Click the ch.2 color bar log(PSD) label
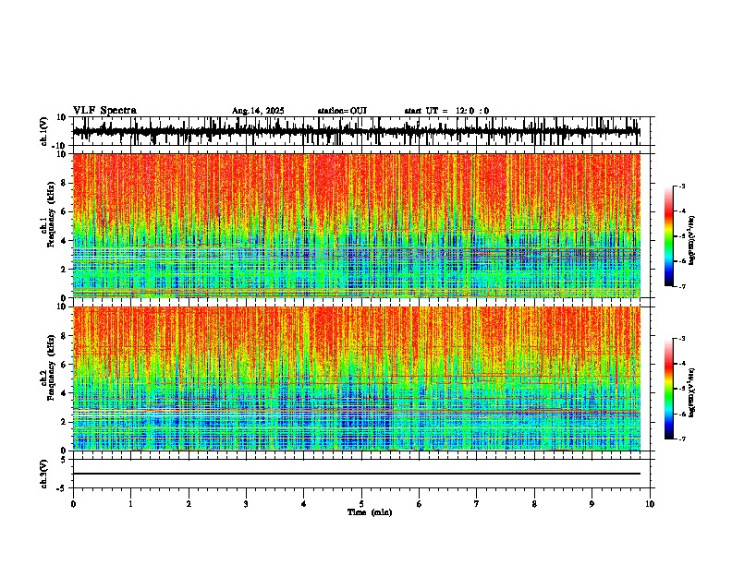 pyautogui.click(x=691, y=392)
